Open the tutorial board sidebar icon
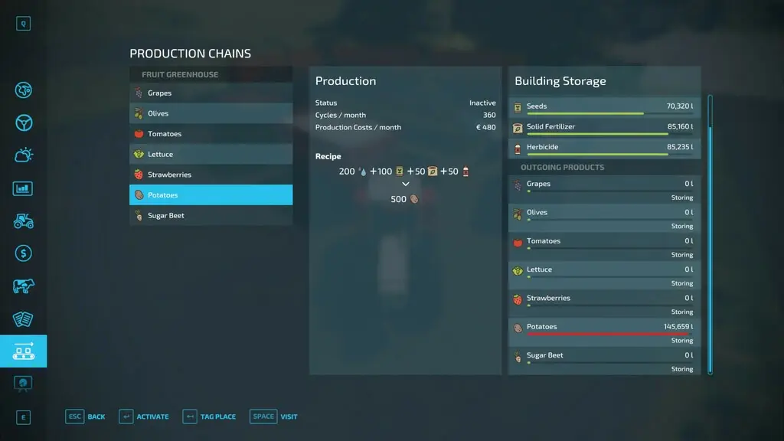Screen dimensions: 784x441 (x=23, y=384)
